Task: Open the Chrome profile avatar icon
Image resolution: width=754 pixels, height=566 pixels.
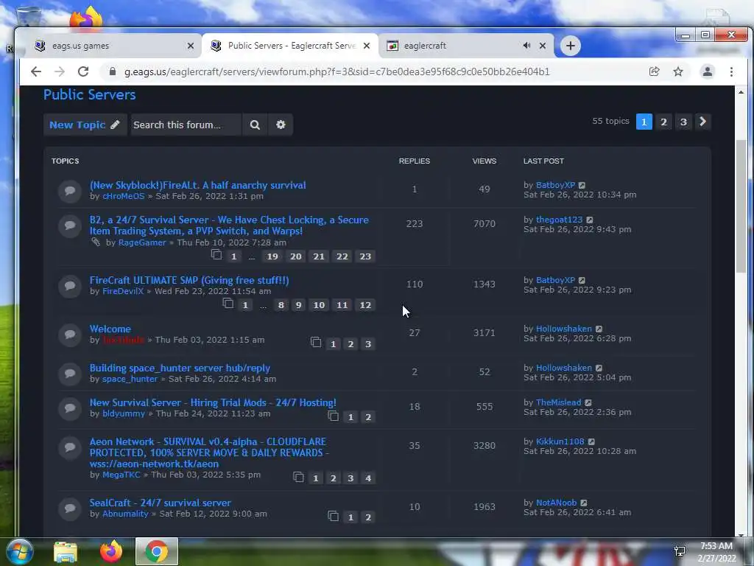Action: (708, 71)
